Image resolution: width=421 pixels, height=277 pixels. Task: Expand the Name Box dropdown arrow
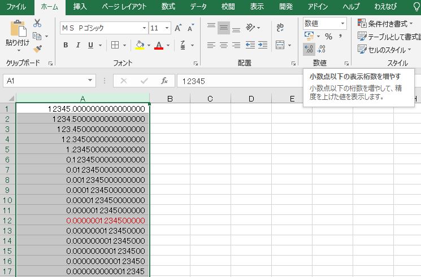click(90, 81)
